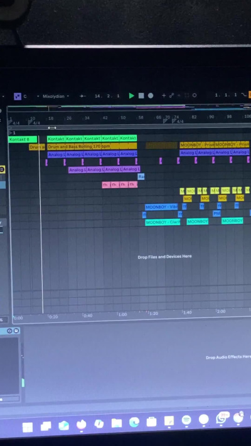The width and height of the screenshot is (251, 446).
Task: Select the blue PM clip
Action: [x=216, y=213]
